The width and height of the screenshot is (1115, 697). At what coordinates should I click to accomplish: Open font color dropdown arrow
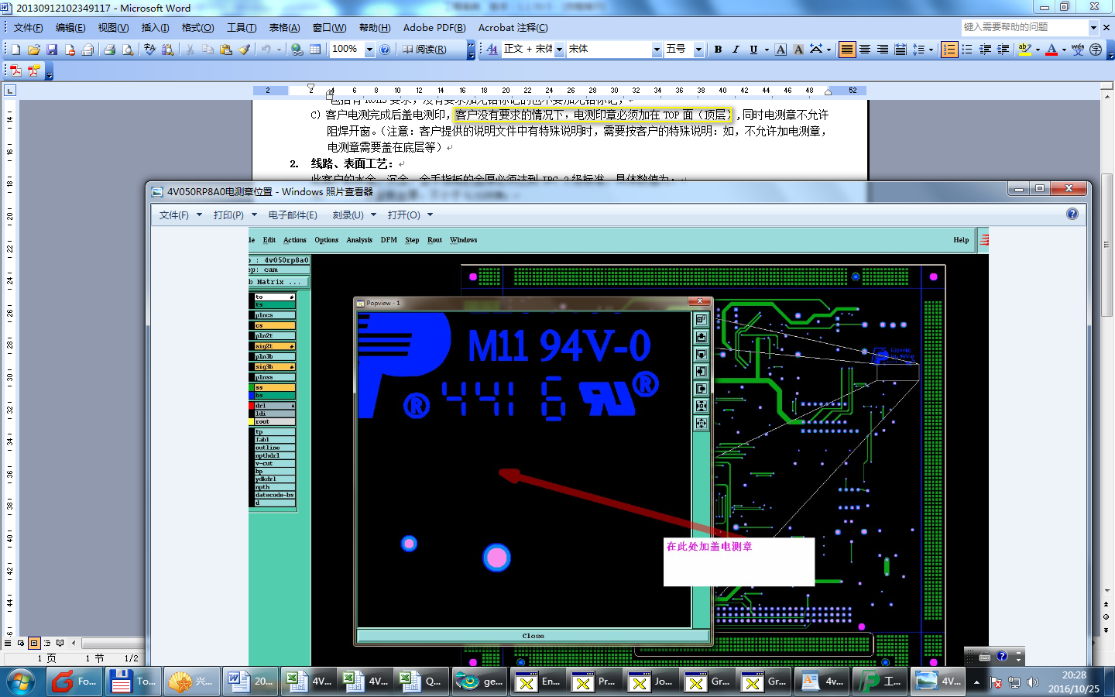(x=1064, y=50)
